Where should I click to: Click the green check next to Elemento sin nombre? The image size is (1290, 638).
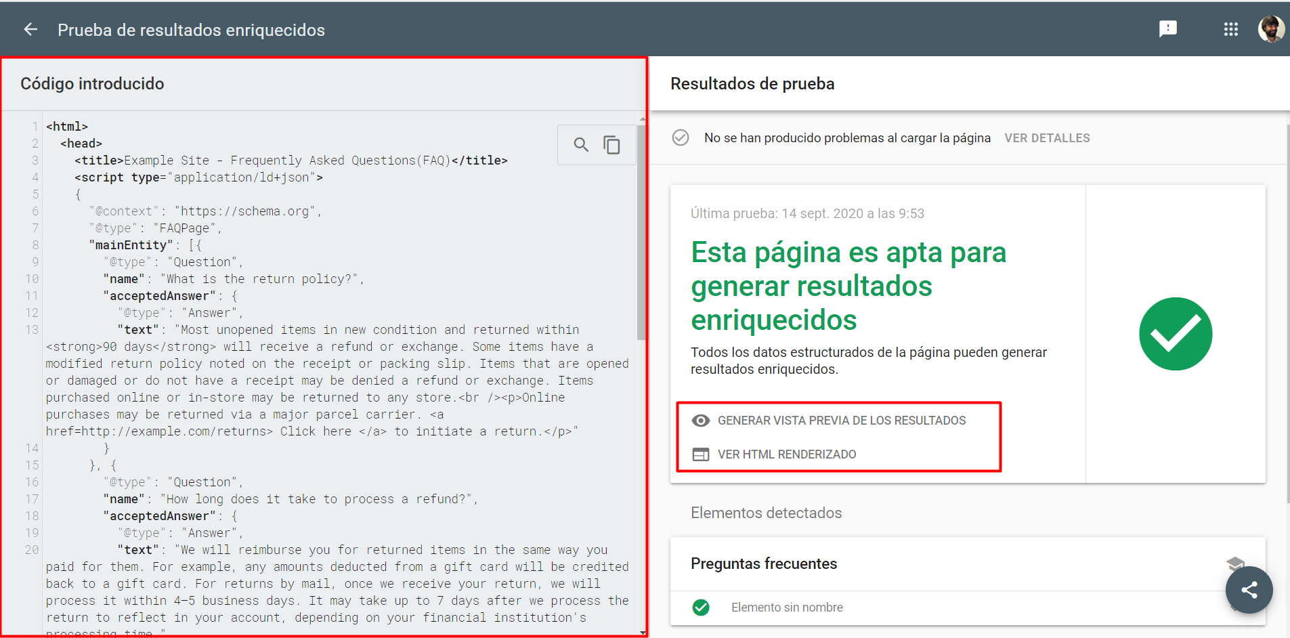tap(701, 608)
